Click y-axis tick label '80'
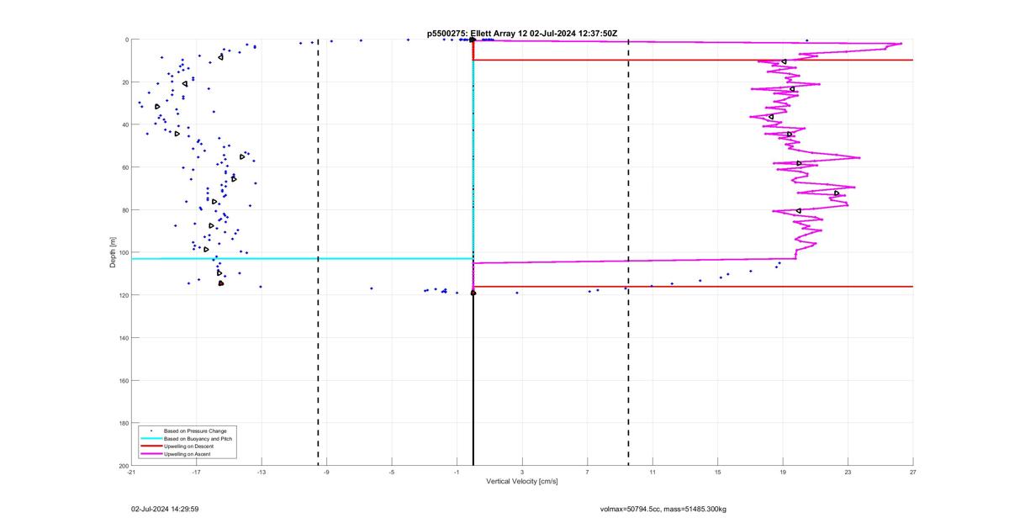This screenshot has width=1009, height=523. pos(124,210)
